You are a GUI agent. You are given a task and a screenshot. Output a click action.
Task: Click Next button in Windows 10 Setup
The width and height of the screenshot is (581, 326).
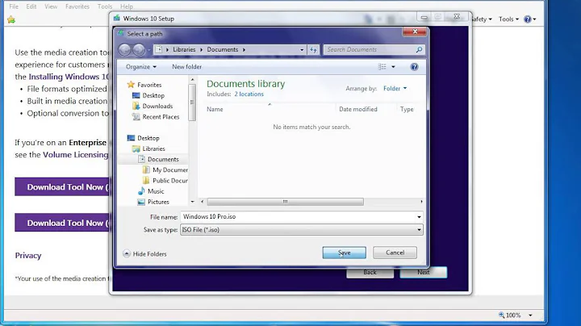tap(423, 272)
